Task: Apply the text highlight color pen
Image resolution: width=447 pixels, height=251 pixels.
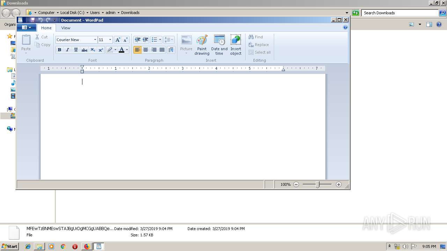Action: [x=110, y=50]
